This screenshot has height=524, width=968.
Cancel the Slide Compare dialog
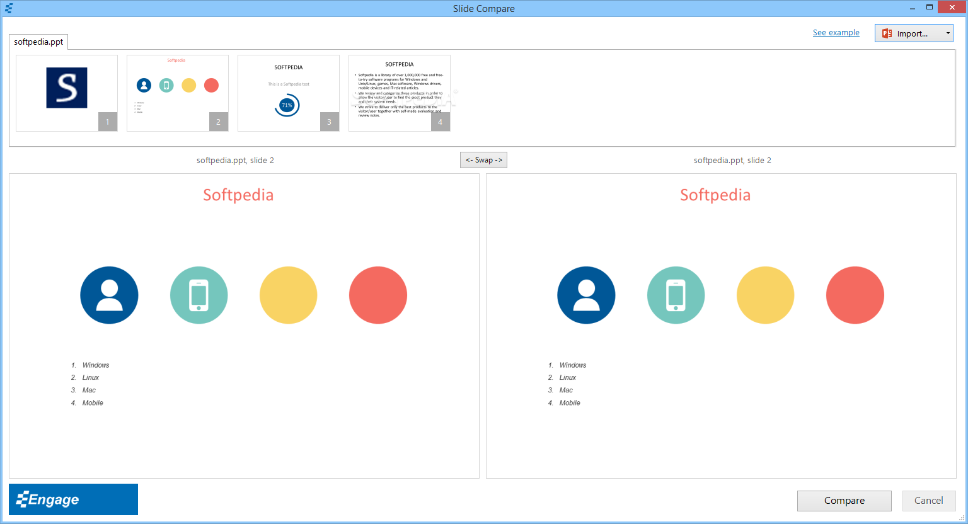pyautogui.click(x=929, y=501)
